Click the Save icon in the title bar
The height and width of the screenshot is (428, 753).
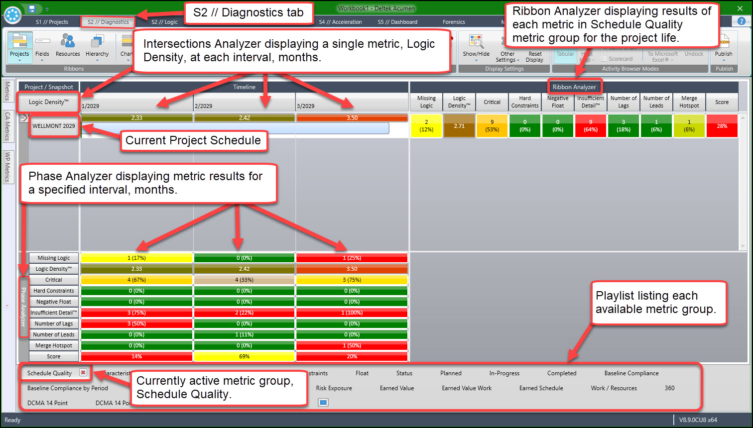click(32, 8)
